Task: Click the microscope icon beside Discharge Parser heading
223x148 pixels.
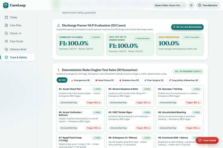Action: [58, 25]
